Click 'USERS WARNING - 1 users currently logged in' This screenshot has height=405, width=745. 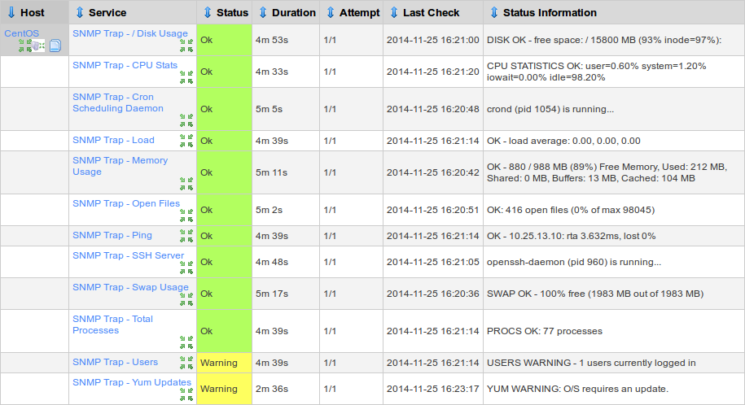pyautogui.click(x=591, y=363)
